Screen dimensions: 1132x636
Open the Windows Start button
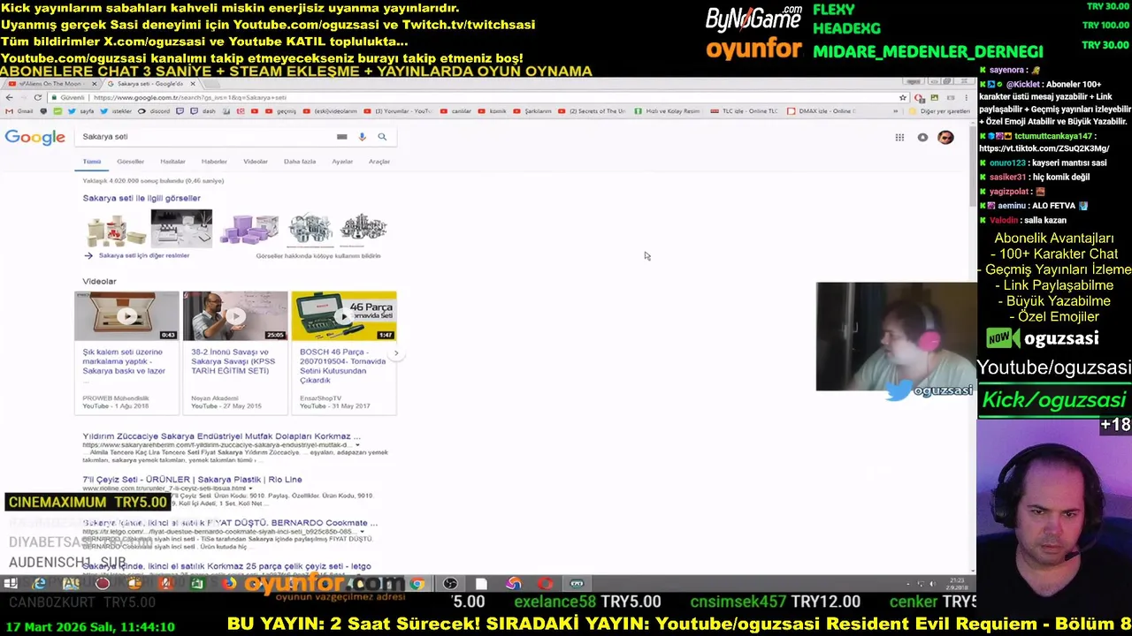tap(11, 583)
